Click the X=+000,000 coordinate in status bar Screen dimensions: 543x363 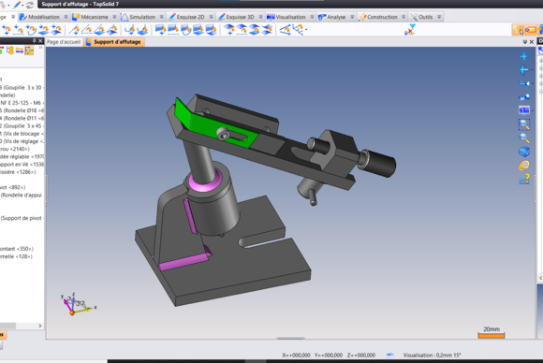tap(296, 355)
